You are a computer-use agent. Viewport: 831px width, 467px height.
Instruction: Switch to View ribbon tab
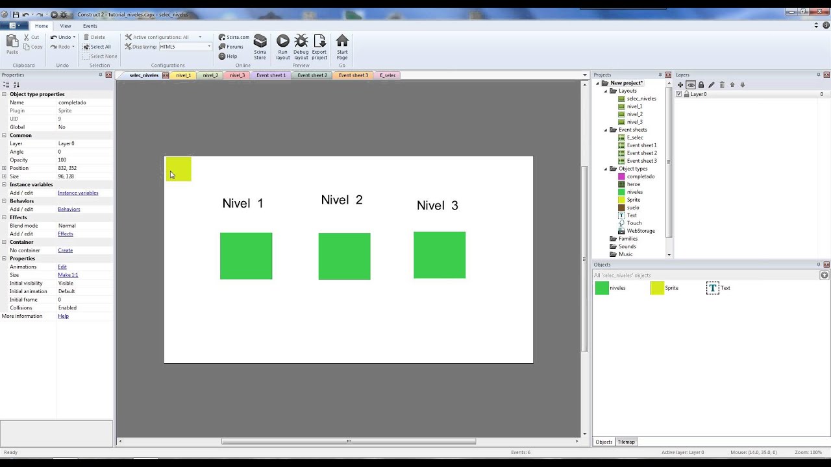coord(66,26)
